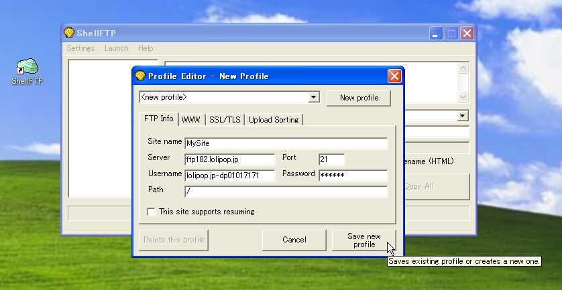This screenshot has height=290, width=562.
Task: Open the Help menu
Action: pyautogui.click(x=146, y=48)
